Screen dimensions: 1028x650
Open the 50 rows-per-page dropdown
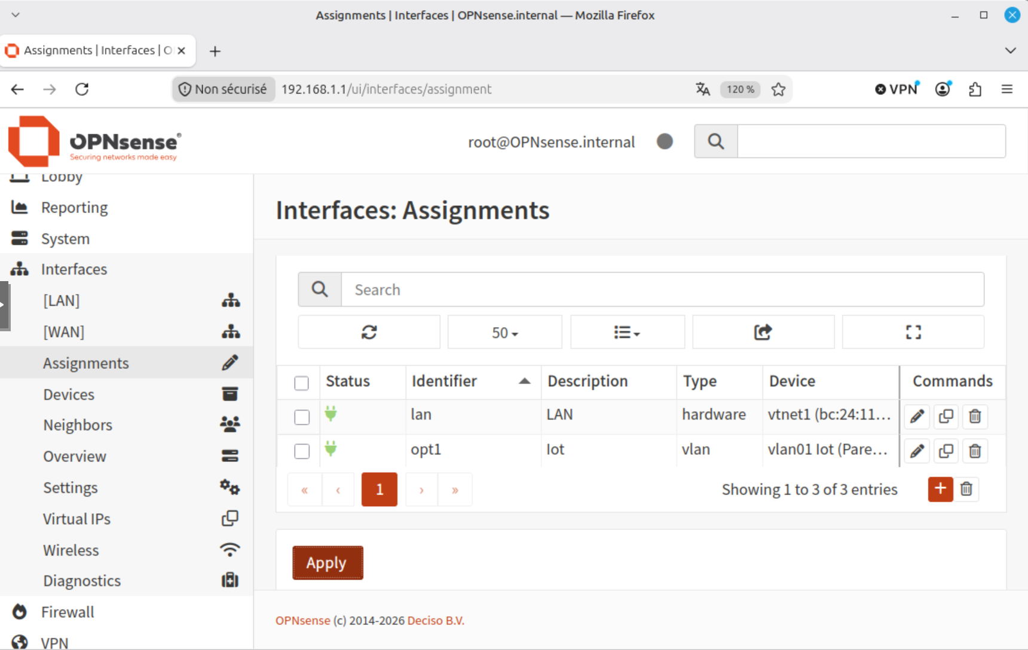(505, 332)
